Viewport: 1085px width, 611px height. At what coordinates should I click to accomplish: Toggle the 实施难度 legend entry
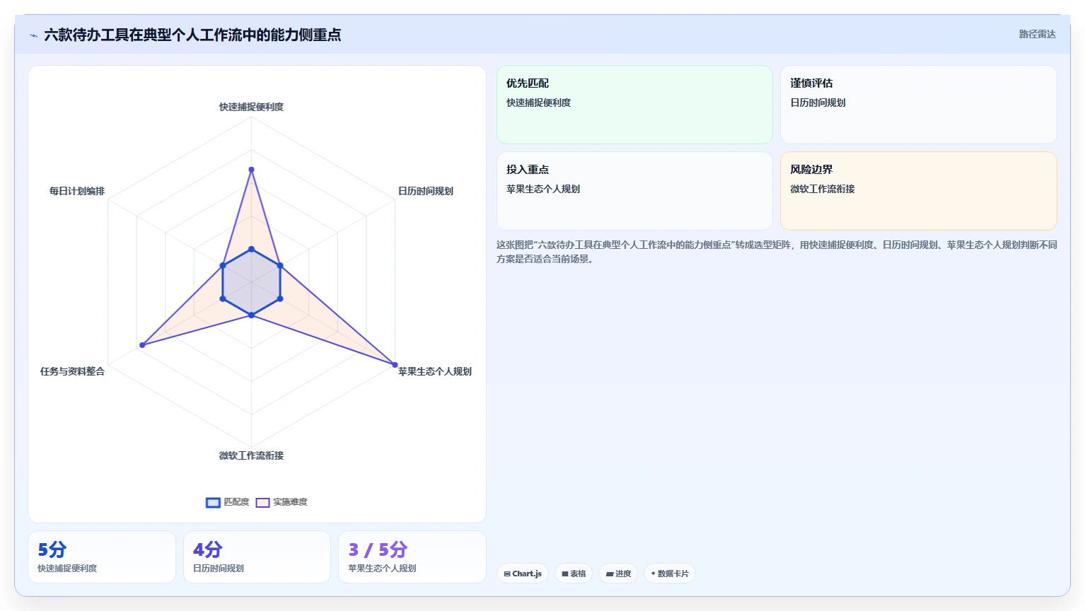[282, 502]
